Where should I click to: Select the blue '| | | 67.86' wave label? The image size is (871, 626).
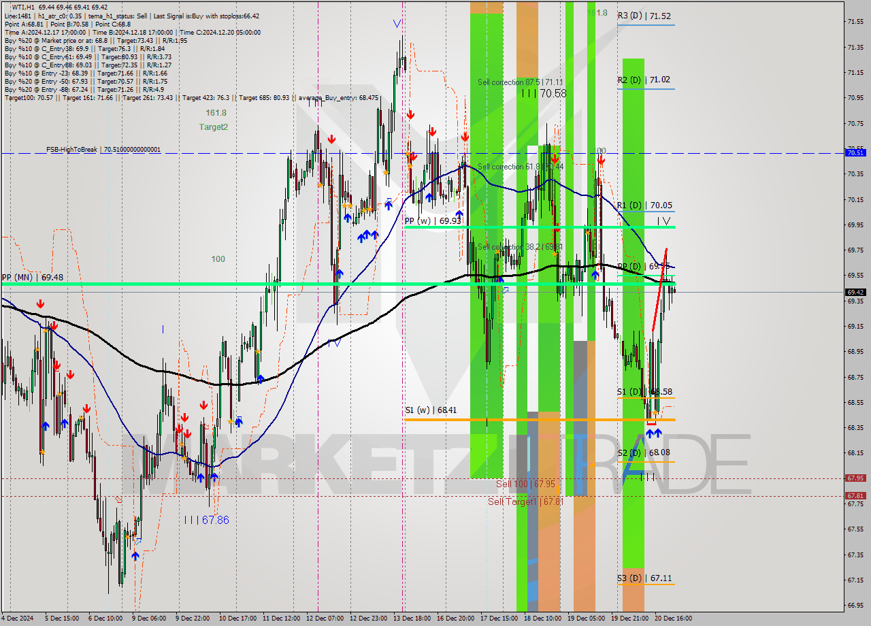[206, 520]
